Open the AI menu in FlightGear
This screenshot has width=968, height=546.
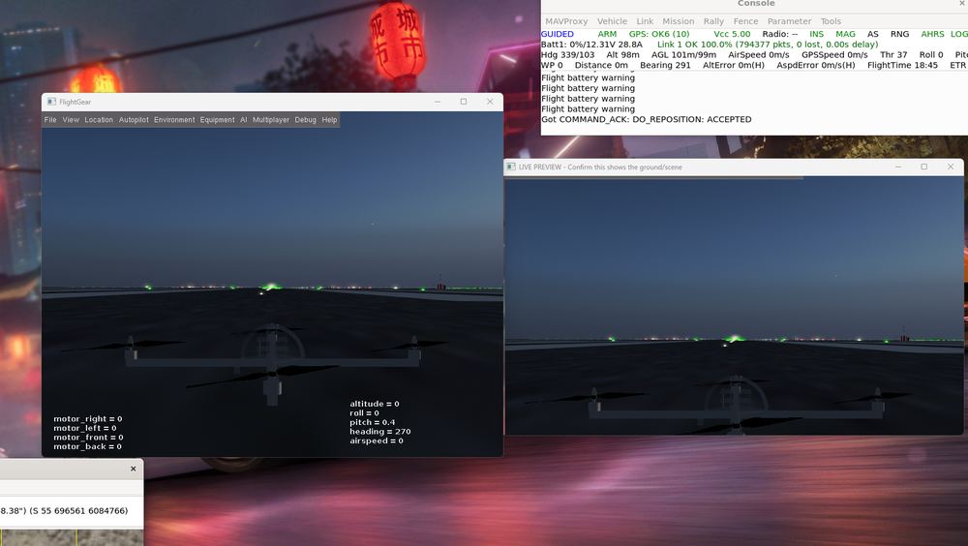tap(243, 120)
